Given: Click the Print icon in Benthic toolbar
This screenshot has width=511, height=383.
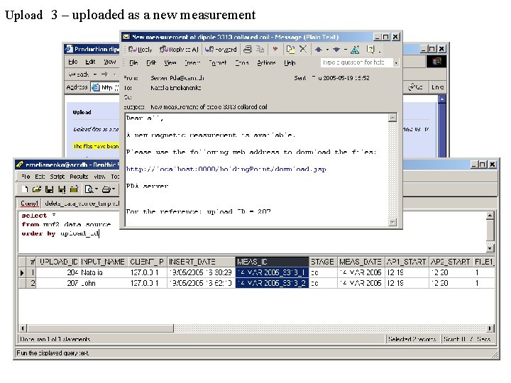Looking at the screenshot, I should tap(106, 189).
